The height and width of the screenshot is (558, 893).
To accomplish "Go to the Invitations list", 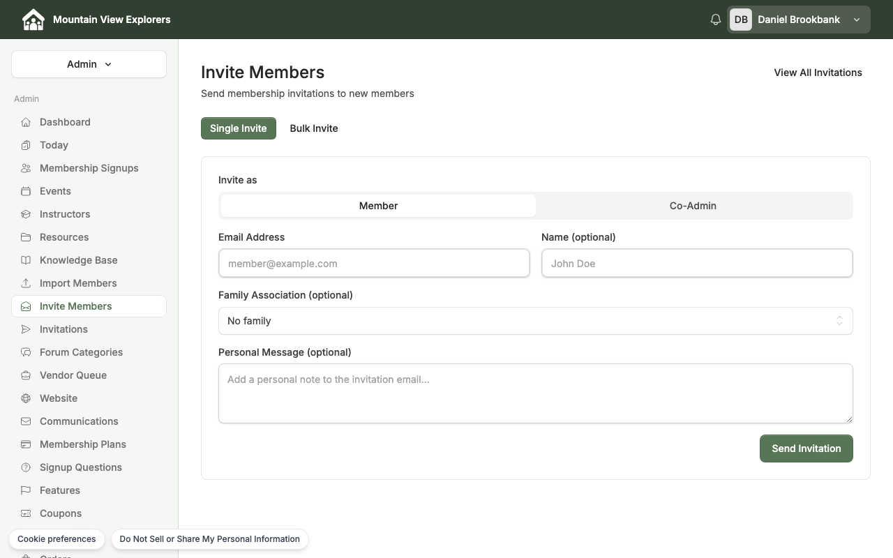I will coord(89,329).
